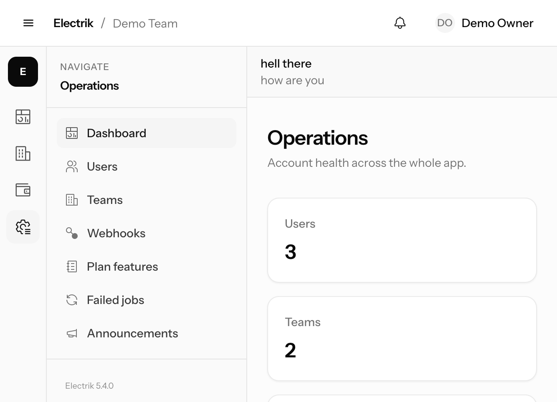Open wallet billing icon in rail
Screen dimensions: 557x402
(x=23, y=190)
